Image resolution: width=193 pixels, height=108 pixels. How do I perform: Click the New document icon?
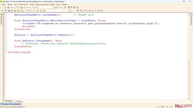click(2, 7)
